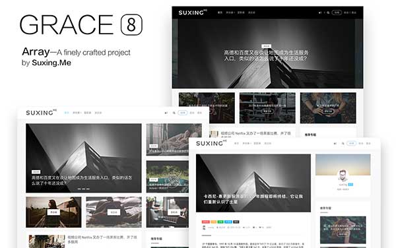
Task: Click the 推荐专题 heading in left mockup
Action: point(156,238)
